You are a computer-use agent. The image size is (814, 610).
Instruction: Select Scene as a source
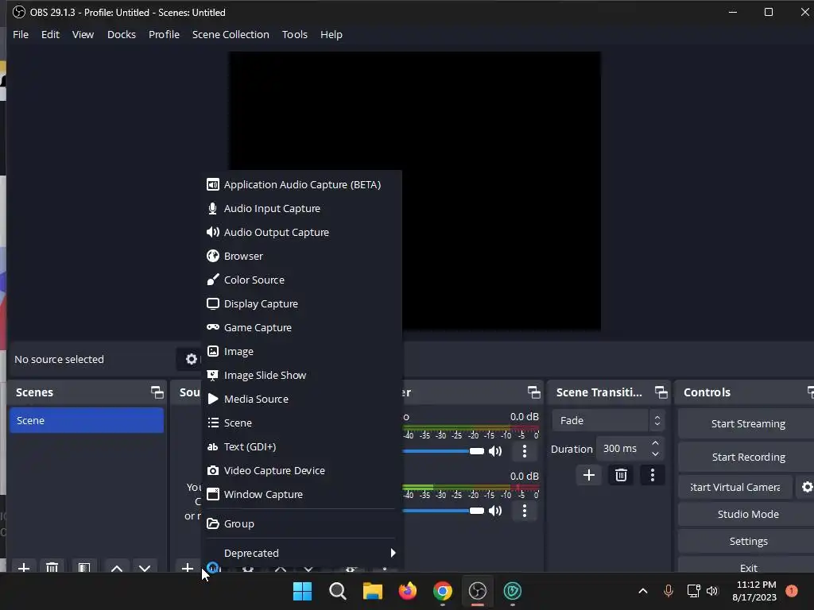pos(301,423)
